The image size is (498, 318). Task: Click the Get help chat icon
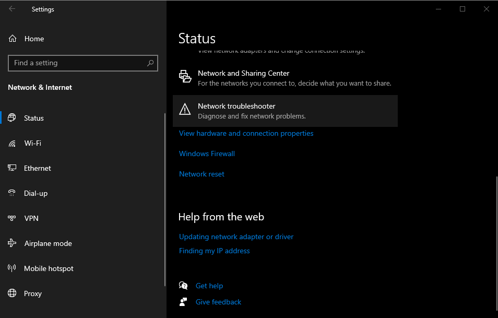pos(183,286)
